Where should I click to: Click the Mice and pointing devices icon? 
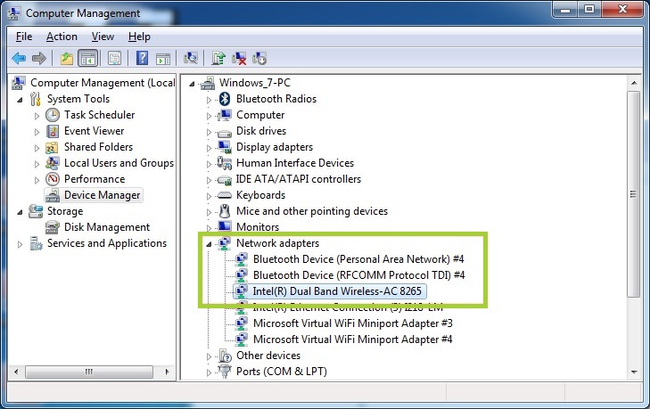225,211
